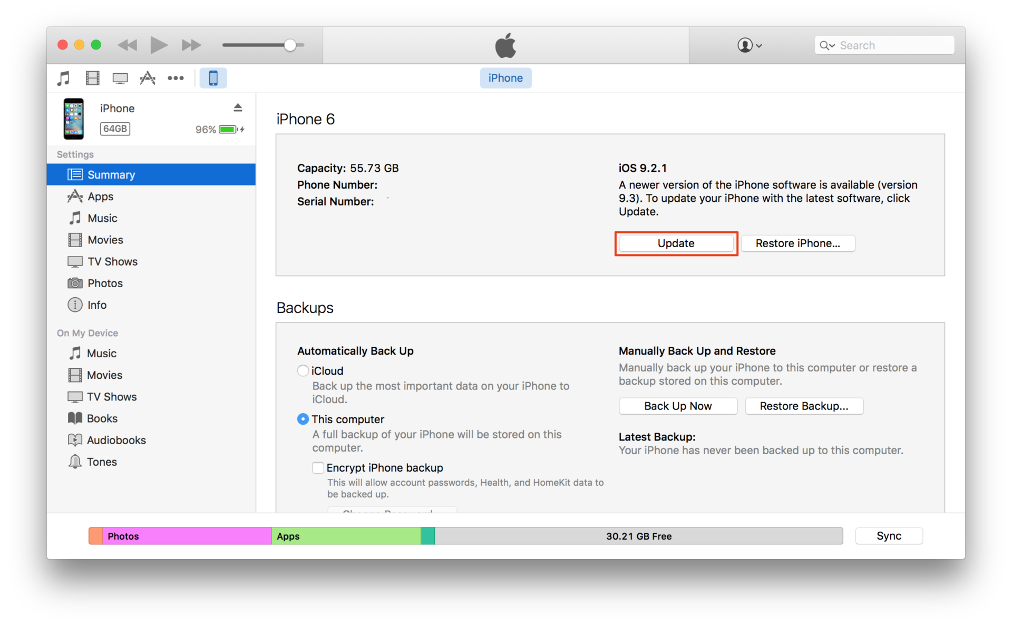Click Restore iPhone button
The image size is (1012, 626).
pos(796,243)
